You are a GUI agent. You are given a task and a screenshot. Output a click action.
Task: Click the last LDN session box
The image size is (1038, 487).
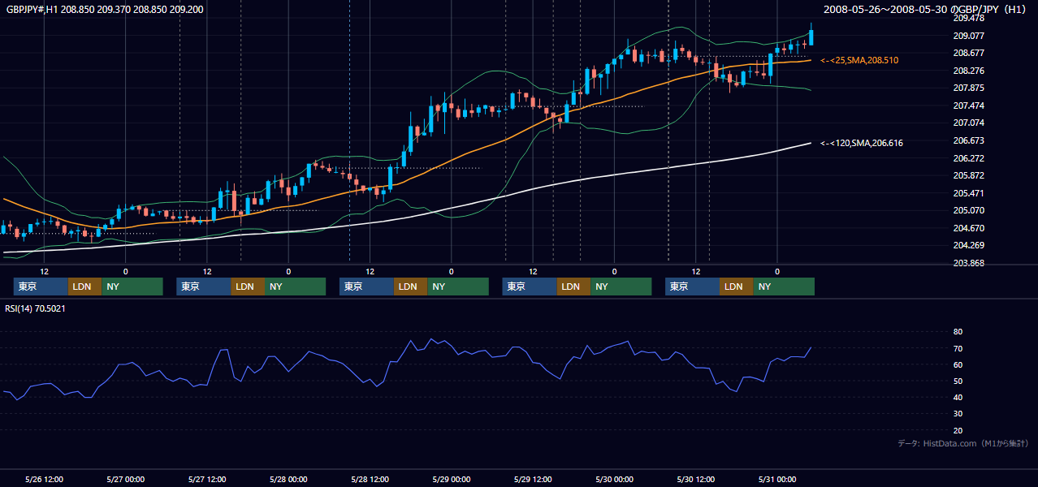tap(737, 287)
